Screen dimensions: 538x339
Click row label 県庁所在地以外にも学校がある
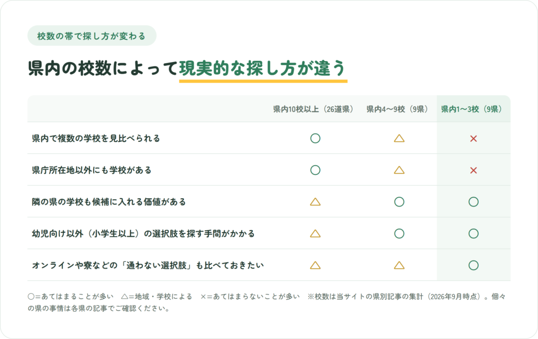91,170
